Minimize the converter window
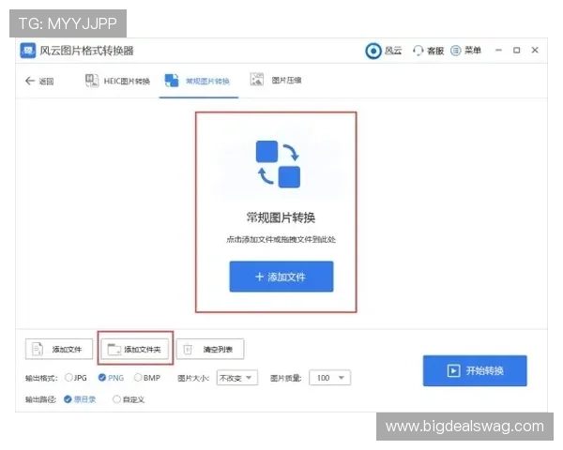 pyautogui.click(x=498, y=51)
